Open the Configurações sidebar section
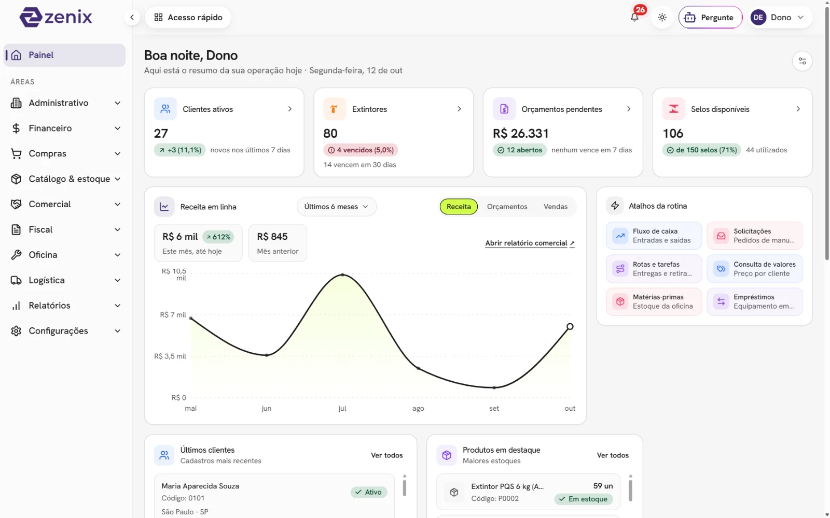 click(x=65, y=331)
